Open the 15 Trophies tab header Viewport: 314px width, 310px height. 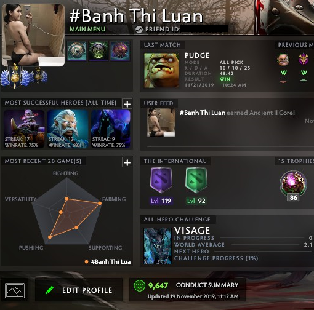(x=296, y=161)
